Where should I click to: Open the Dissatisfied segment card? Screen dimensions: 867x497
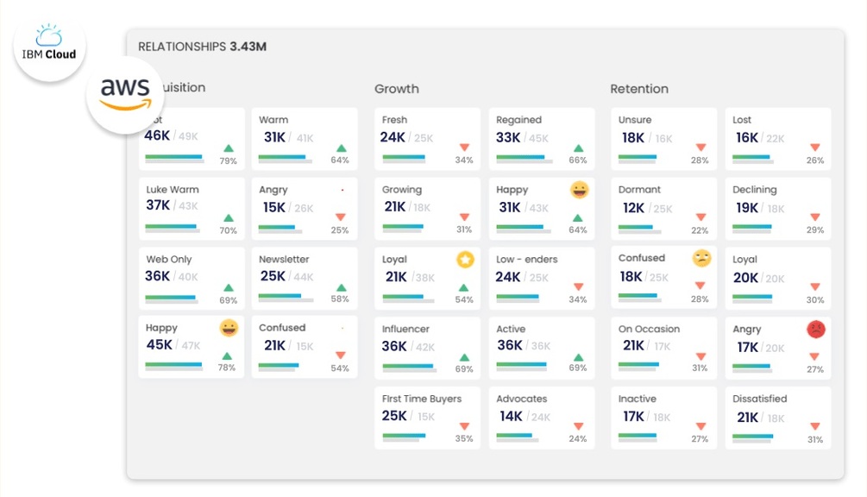(777, 417)
